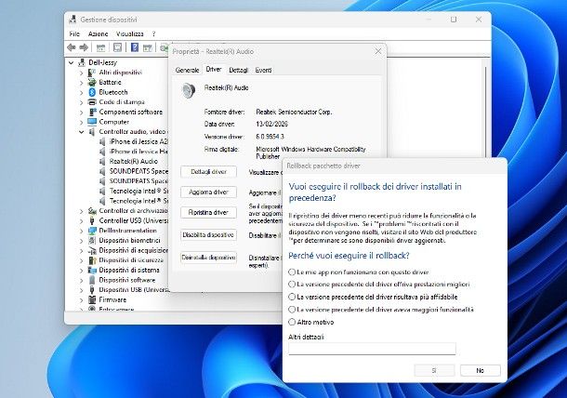Screen dimensions: 567x398
Task: Click the Gestione dispositivi title bar icon
Action: click(73, 20)
